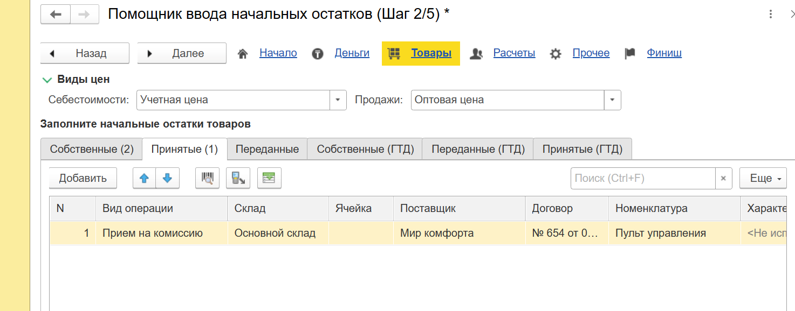Click the green table fill icon
Viewport: 795px width, 311px height.
(269, 179)
